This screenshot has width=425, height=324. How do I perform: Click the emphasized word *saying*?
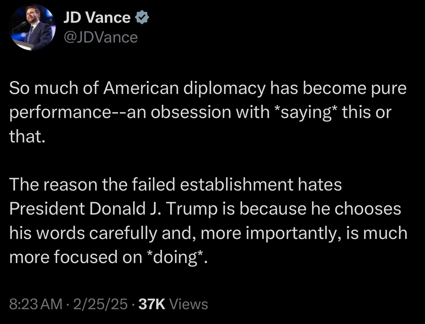click(305, 112)
